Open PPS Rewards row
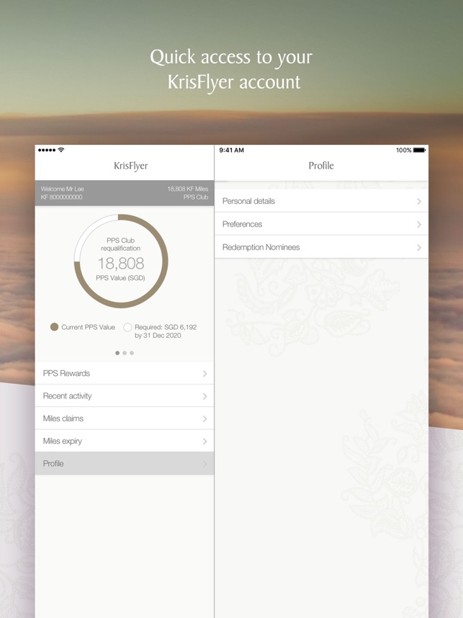 coord(125,373)
